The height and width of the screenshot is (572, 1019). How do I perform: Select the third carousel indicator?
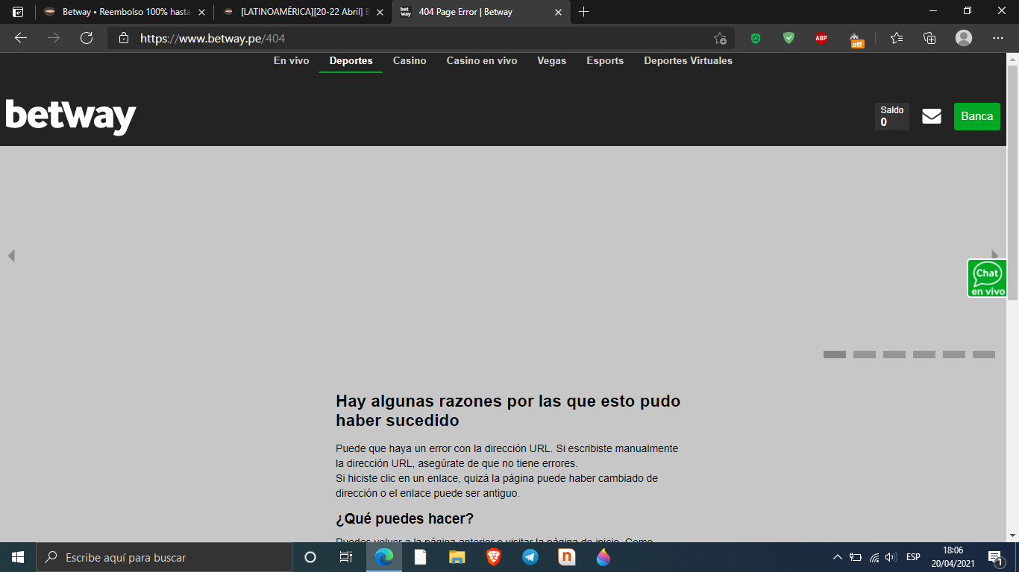coord(894,355)
